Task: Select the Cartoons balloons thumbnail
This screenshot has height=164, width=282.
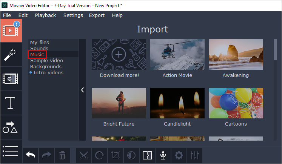Action: (236, 103)
